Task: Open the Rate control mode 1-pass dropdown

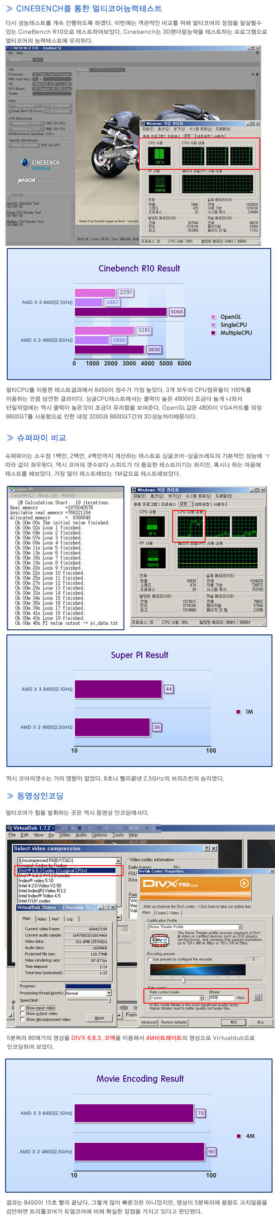Action: pyautogui.click(x=201, y=998)
